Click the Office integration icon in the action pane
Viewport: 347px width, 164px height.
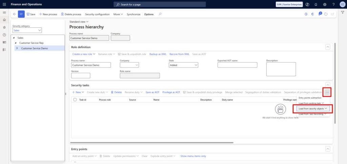[x=313, y=14]
